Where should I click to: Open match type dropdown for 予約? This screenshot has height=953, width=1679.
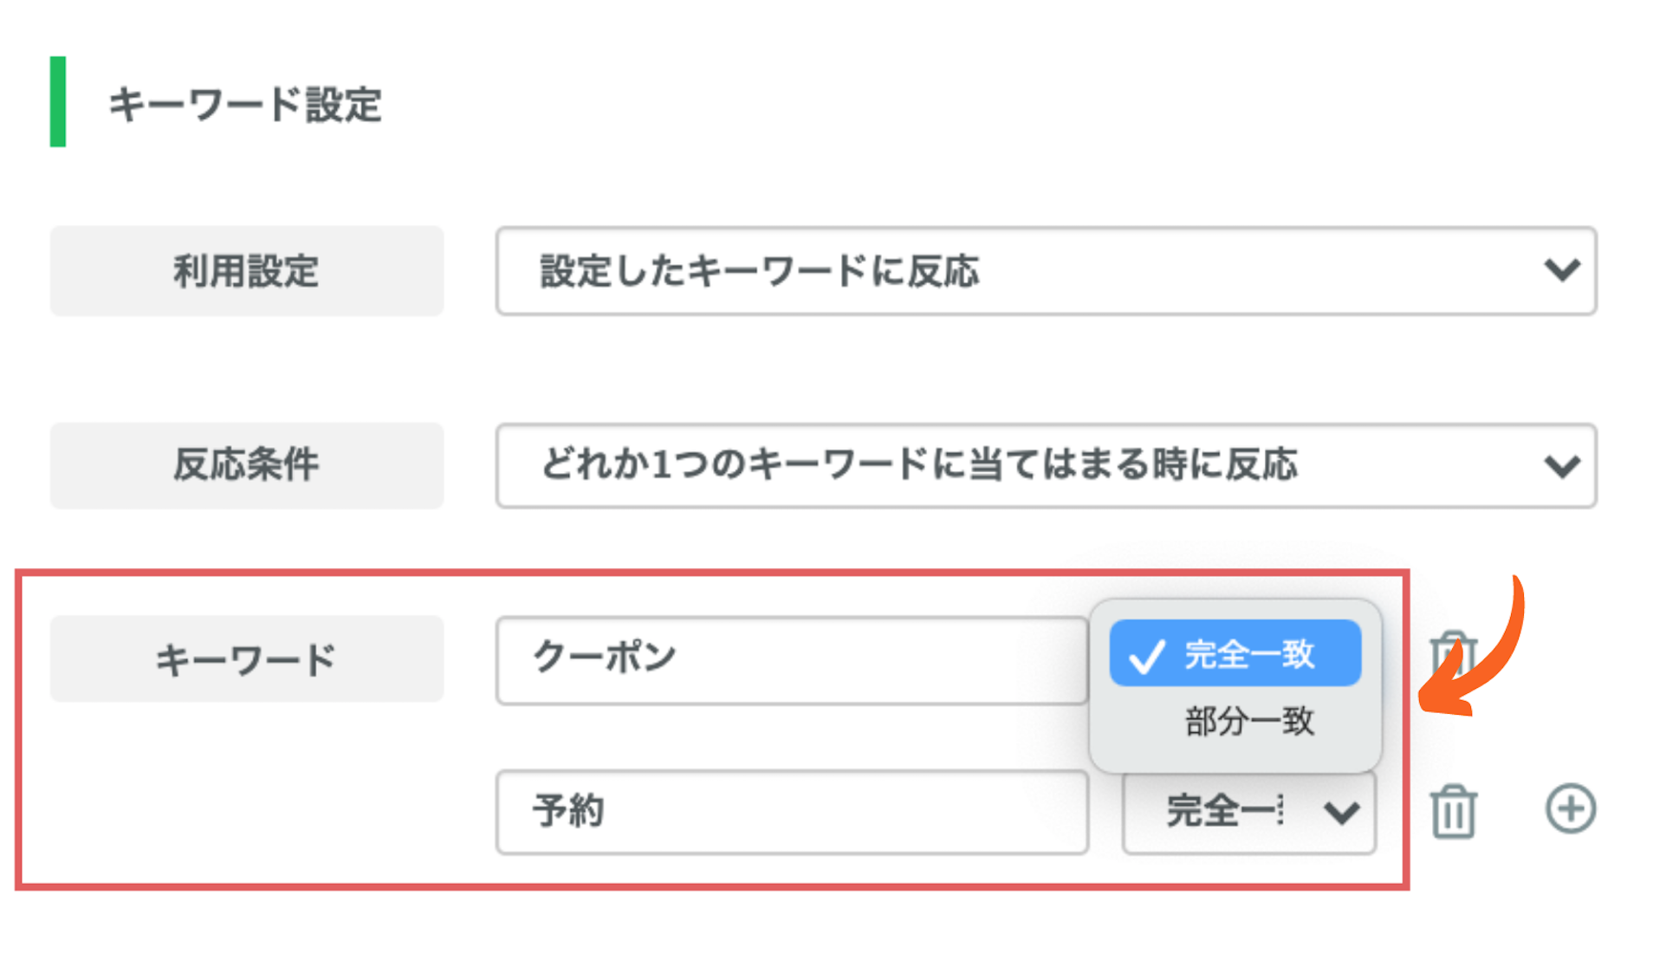tap(1249, 813)
